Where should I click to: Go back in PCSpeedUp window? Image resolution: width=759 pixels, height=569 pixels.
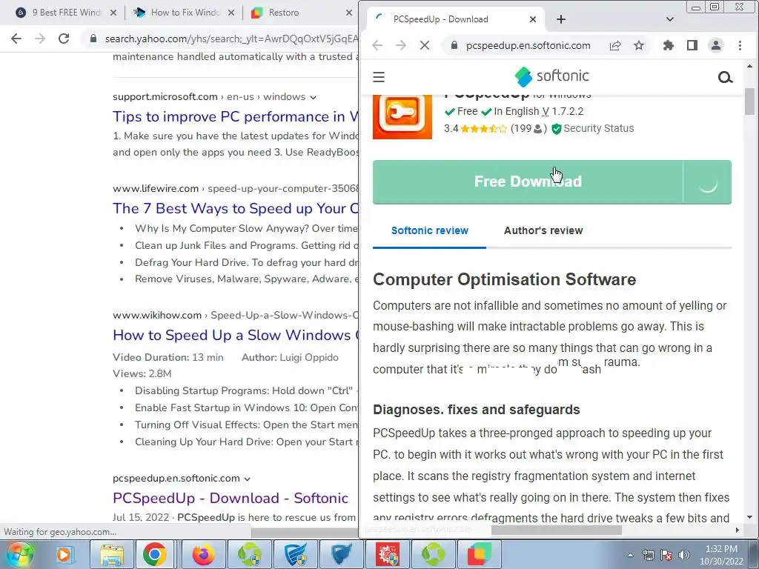click(x=377, y=45)
